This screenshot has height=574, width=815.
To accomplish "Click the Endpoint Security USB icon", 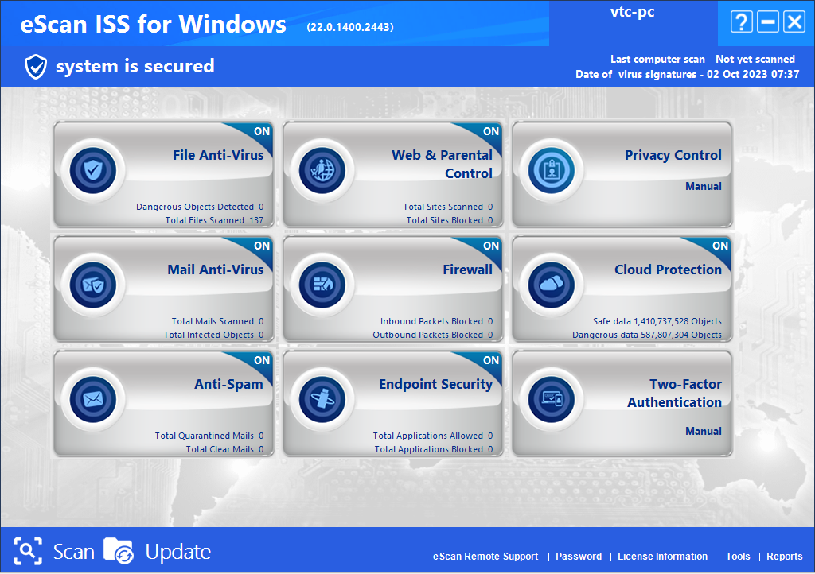I will pos(322,398).
